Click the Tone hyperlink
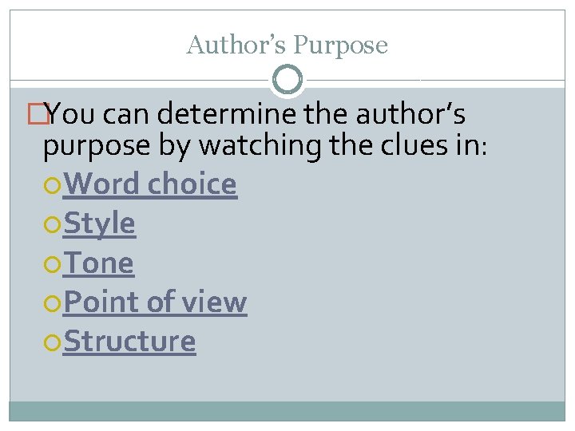This screenshot has width=575, height=431. [x=98, y=263]
